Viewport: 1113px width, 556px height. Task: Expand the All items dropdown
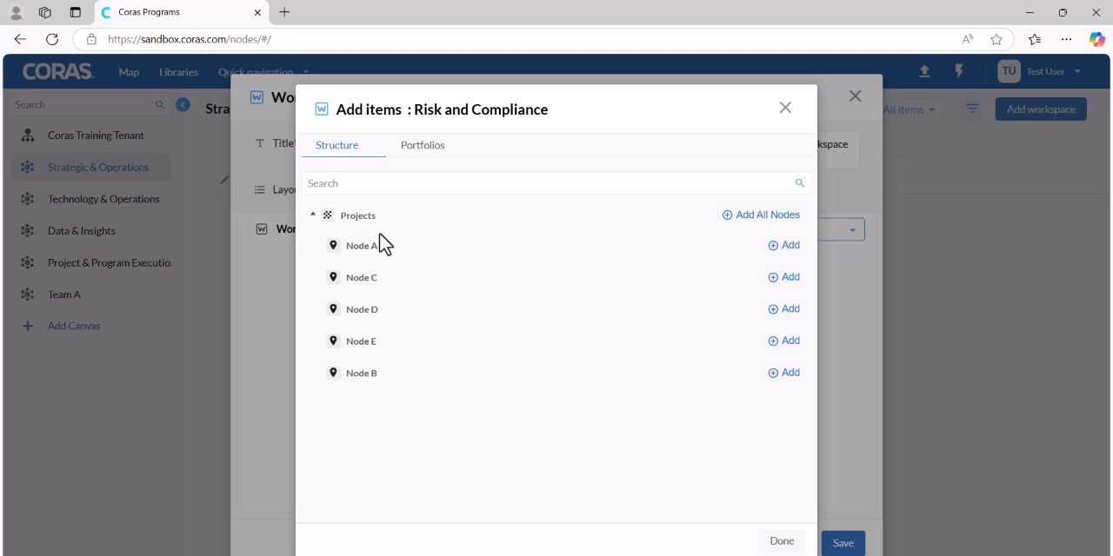pyautogui.click(x=909, y=109)
